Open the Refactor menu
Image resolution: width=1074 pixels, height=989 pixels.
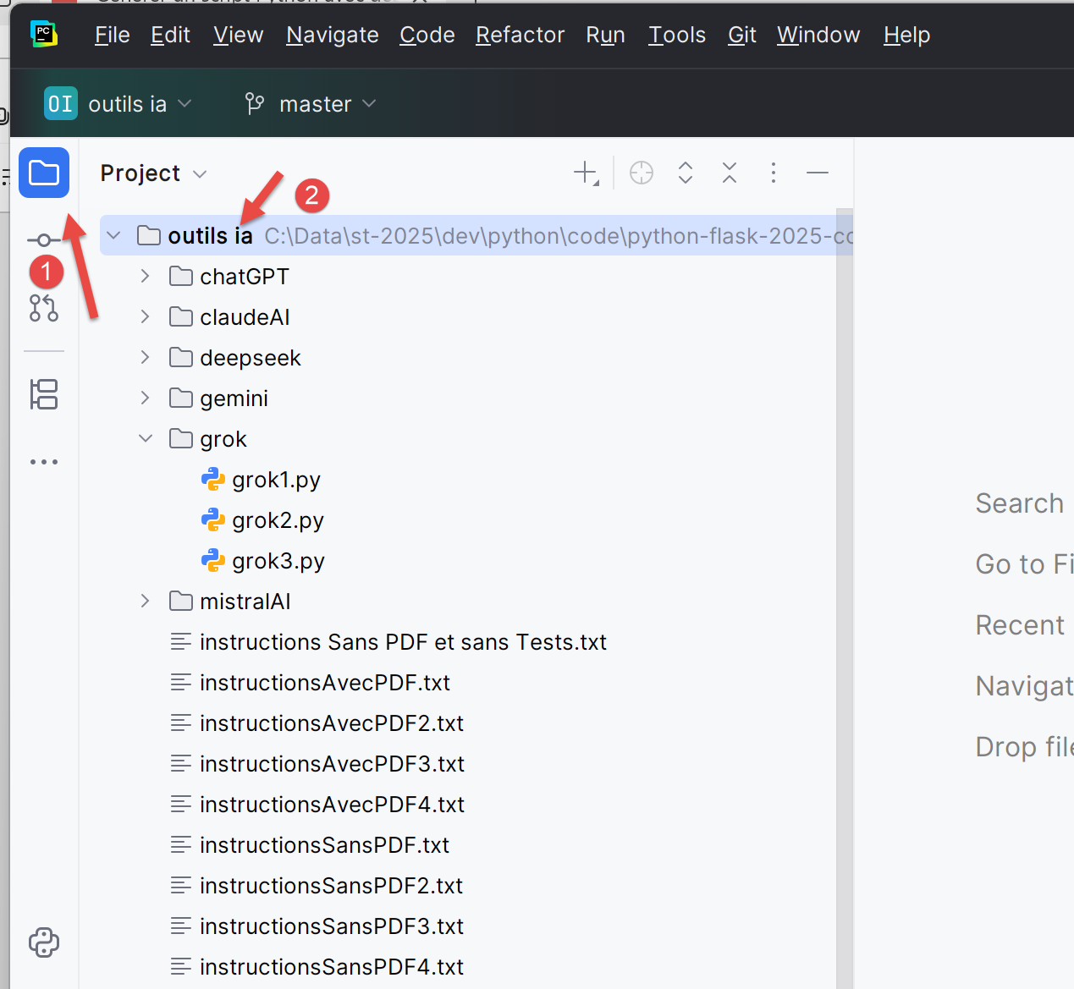click(520, 35)
